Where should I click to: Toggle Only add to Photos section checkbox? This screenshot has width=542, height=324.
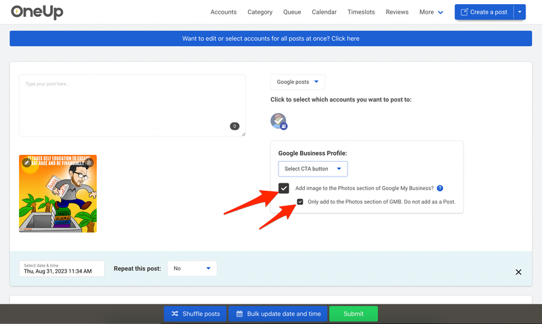(x=300, y=202)
